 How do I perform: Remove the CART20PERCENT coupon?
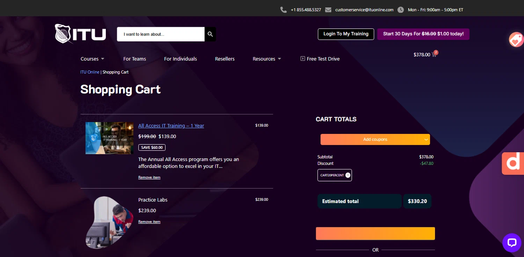point(348,175)
